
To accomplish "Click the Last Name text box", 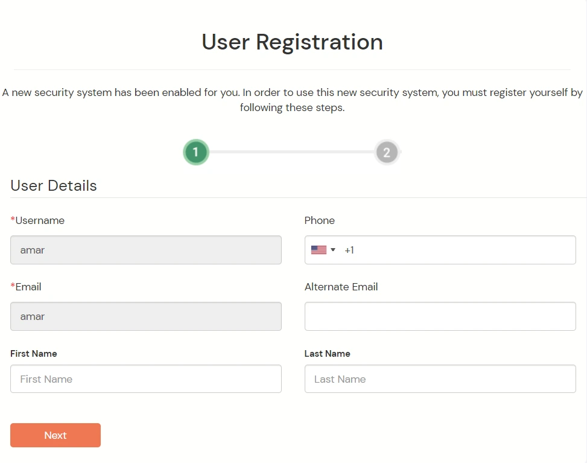I will point(439,378).
